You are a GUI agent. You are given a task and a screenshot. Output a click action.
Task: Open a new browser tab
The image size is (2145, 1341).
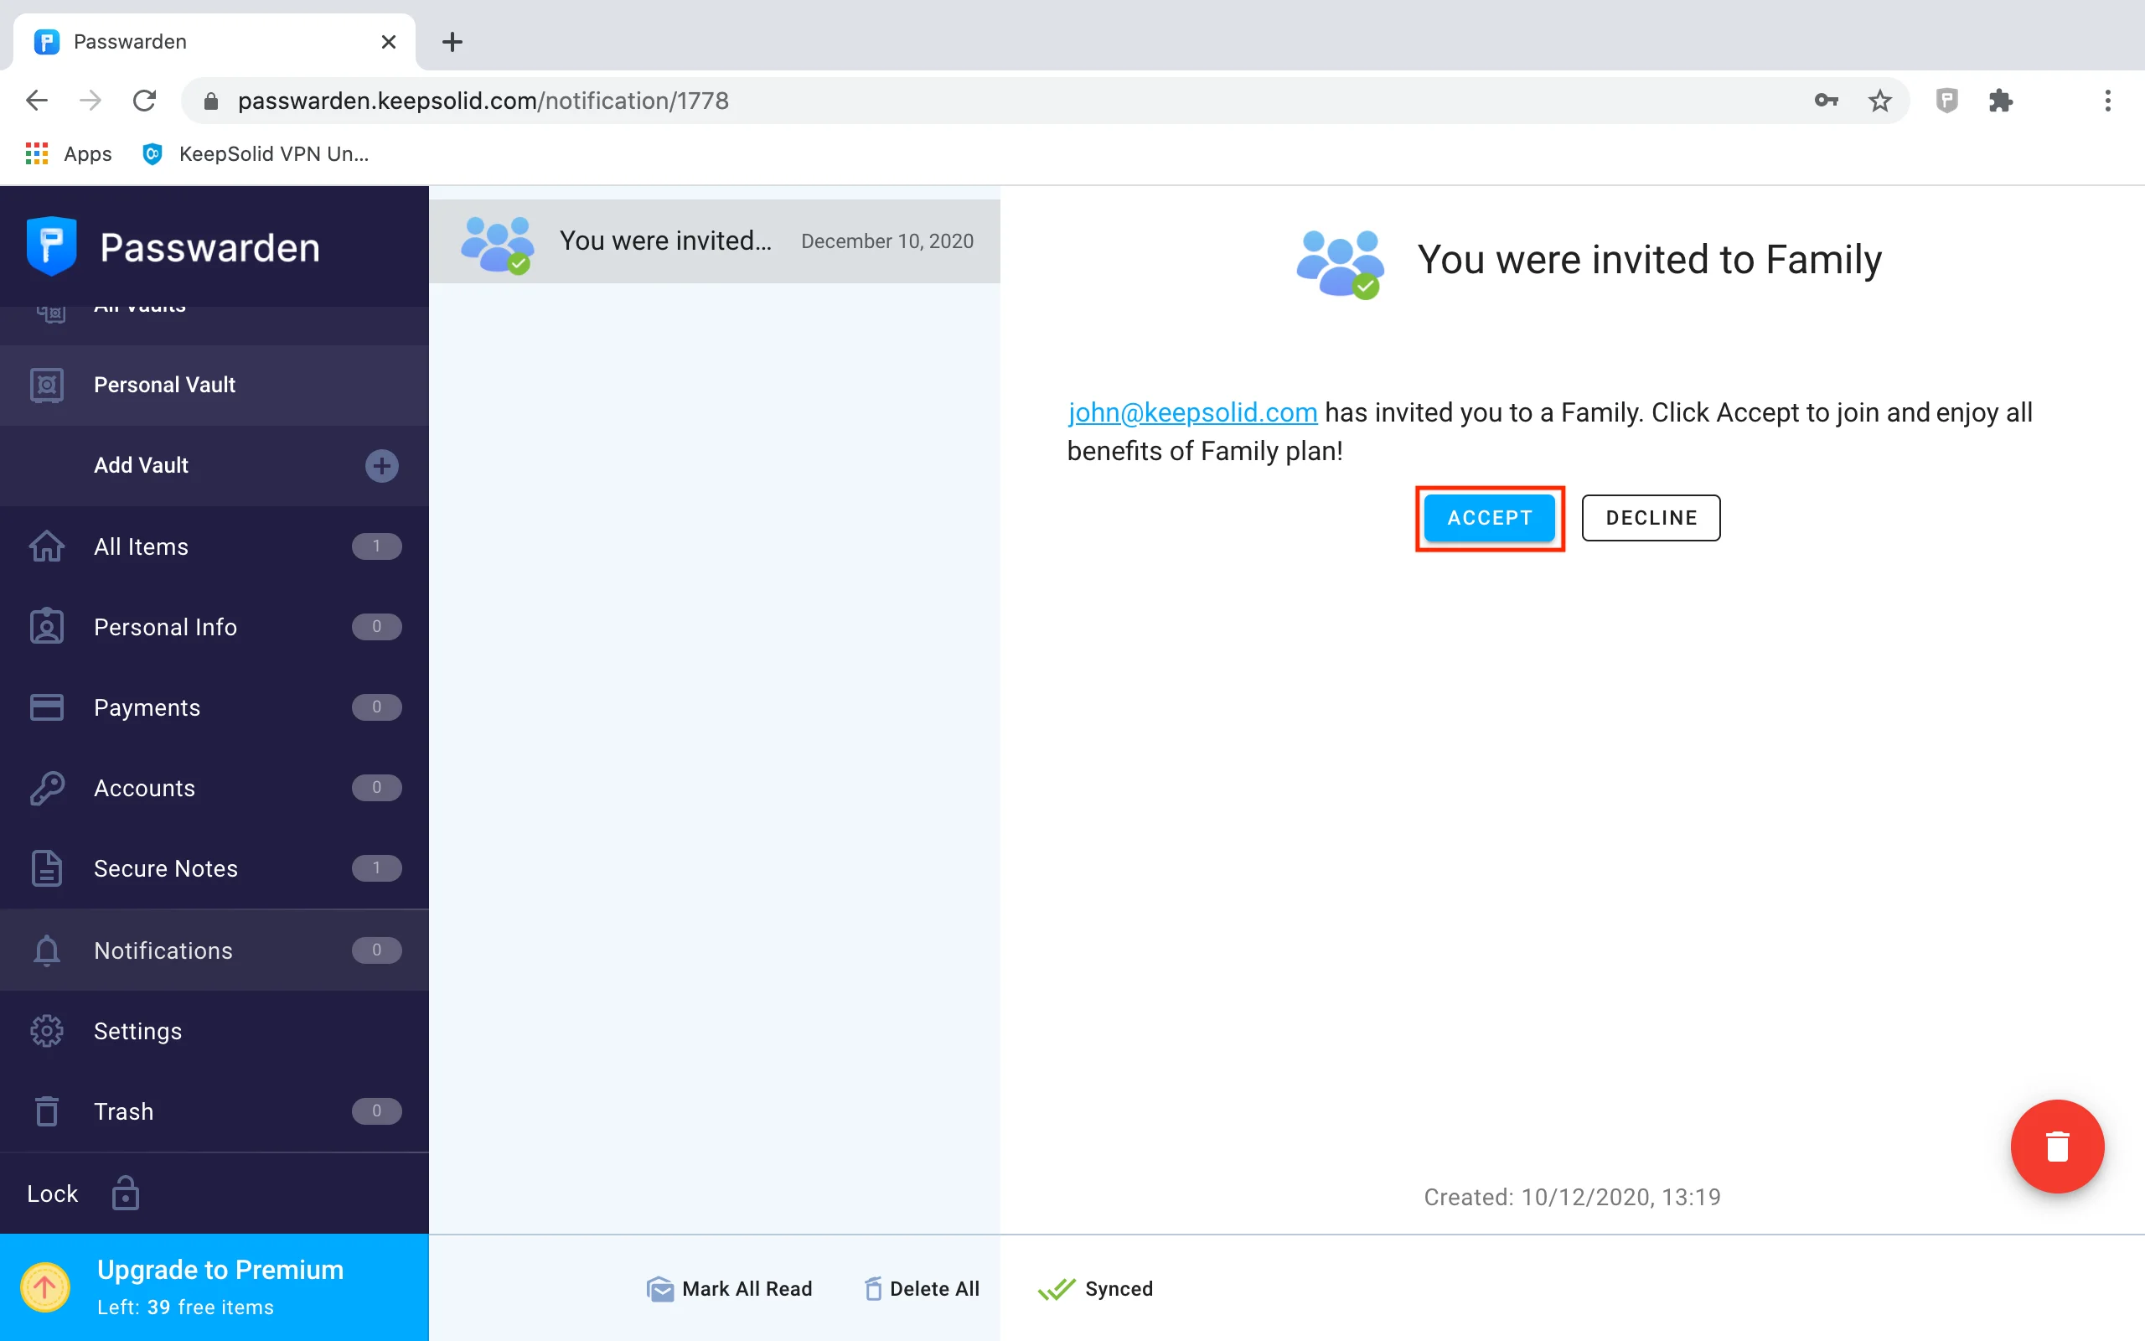pyautogui.click(x=452, y=42)
